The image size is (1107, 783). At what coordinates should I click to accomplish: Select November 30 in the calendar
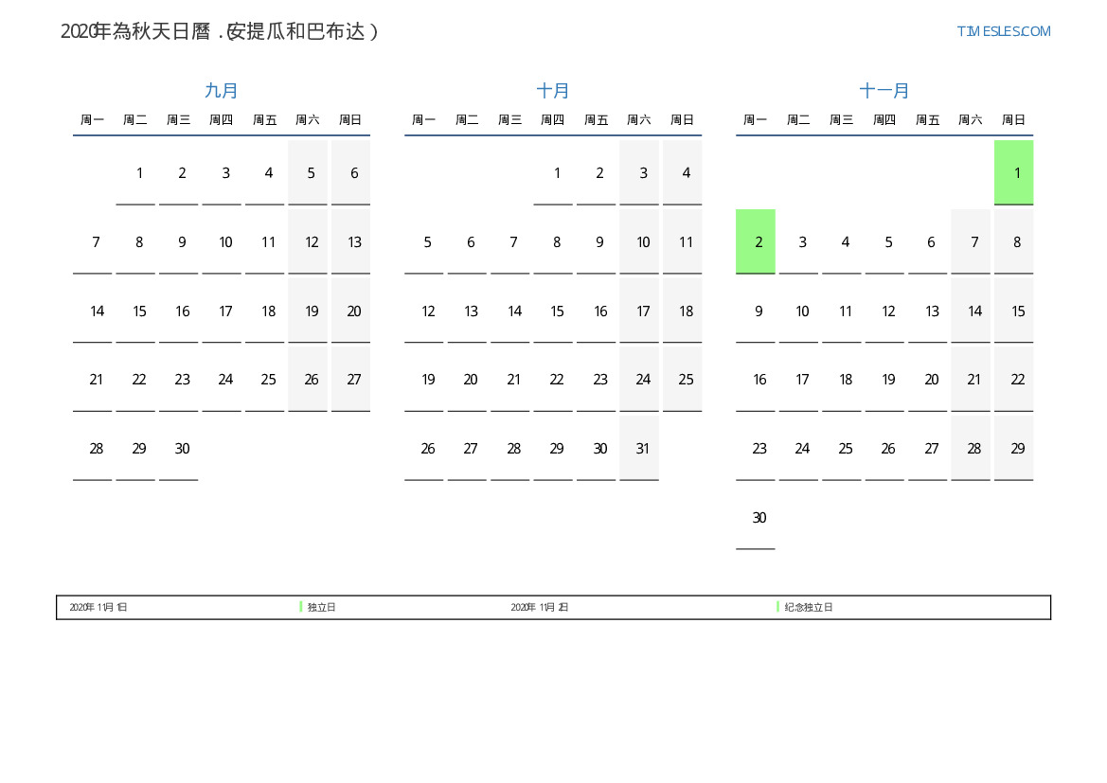pyautogui.click(x=759, y=518)
